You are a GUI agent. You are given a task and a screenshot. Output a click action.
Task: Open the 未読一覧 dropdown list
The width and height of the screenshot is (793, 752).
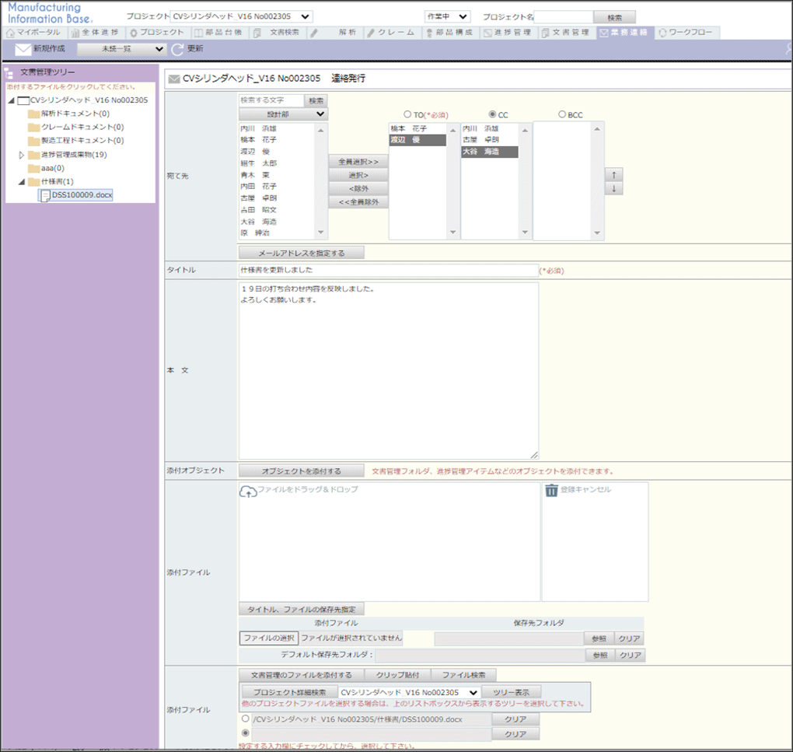click(x=122, y=49)
